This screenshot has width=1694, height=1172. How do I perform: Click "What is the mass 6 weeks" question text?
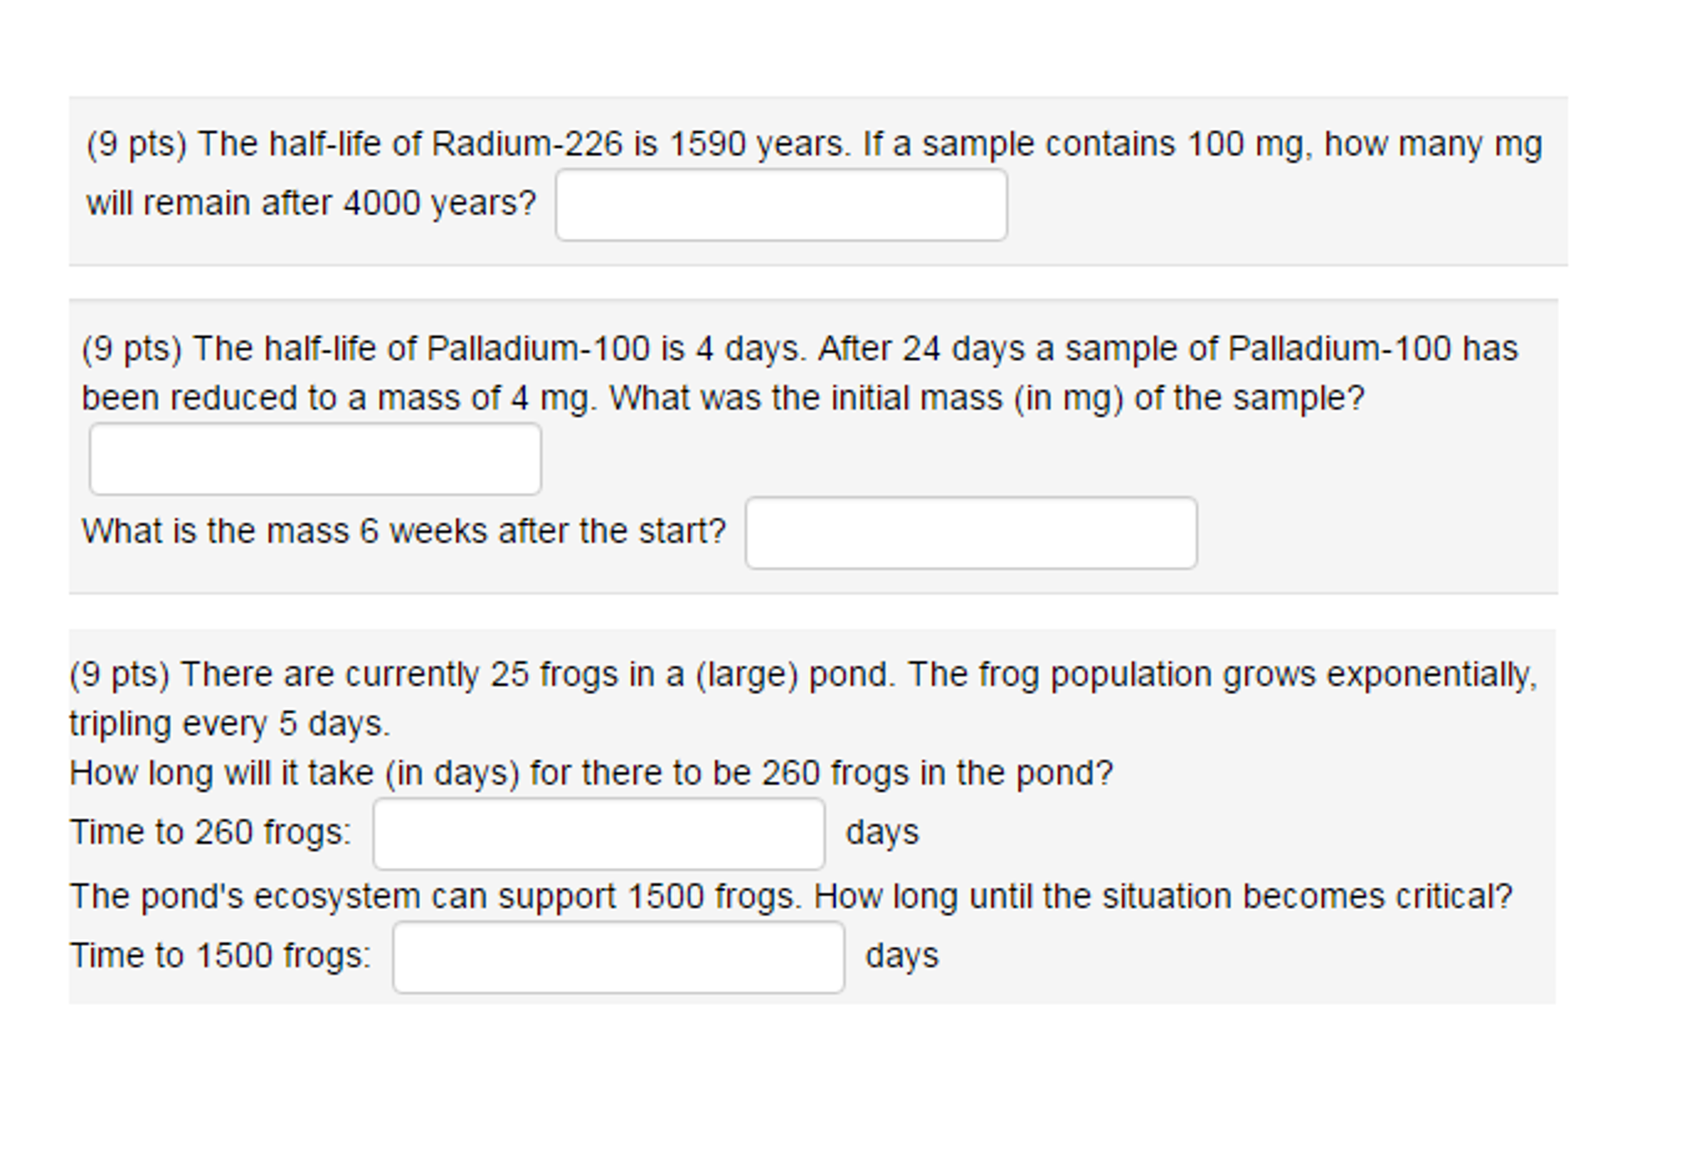pyautogui.click(x=403, y=531)
